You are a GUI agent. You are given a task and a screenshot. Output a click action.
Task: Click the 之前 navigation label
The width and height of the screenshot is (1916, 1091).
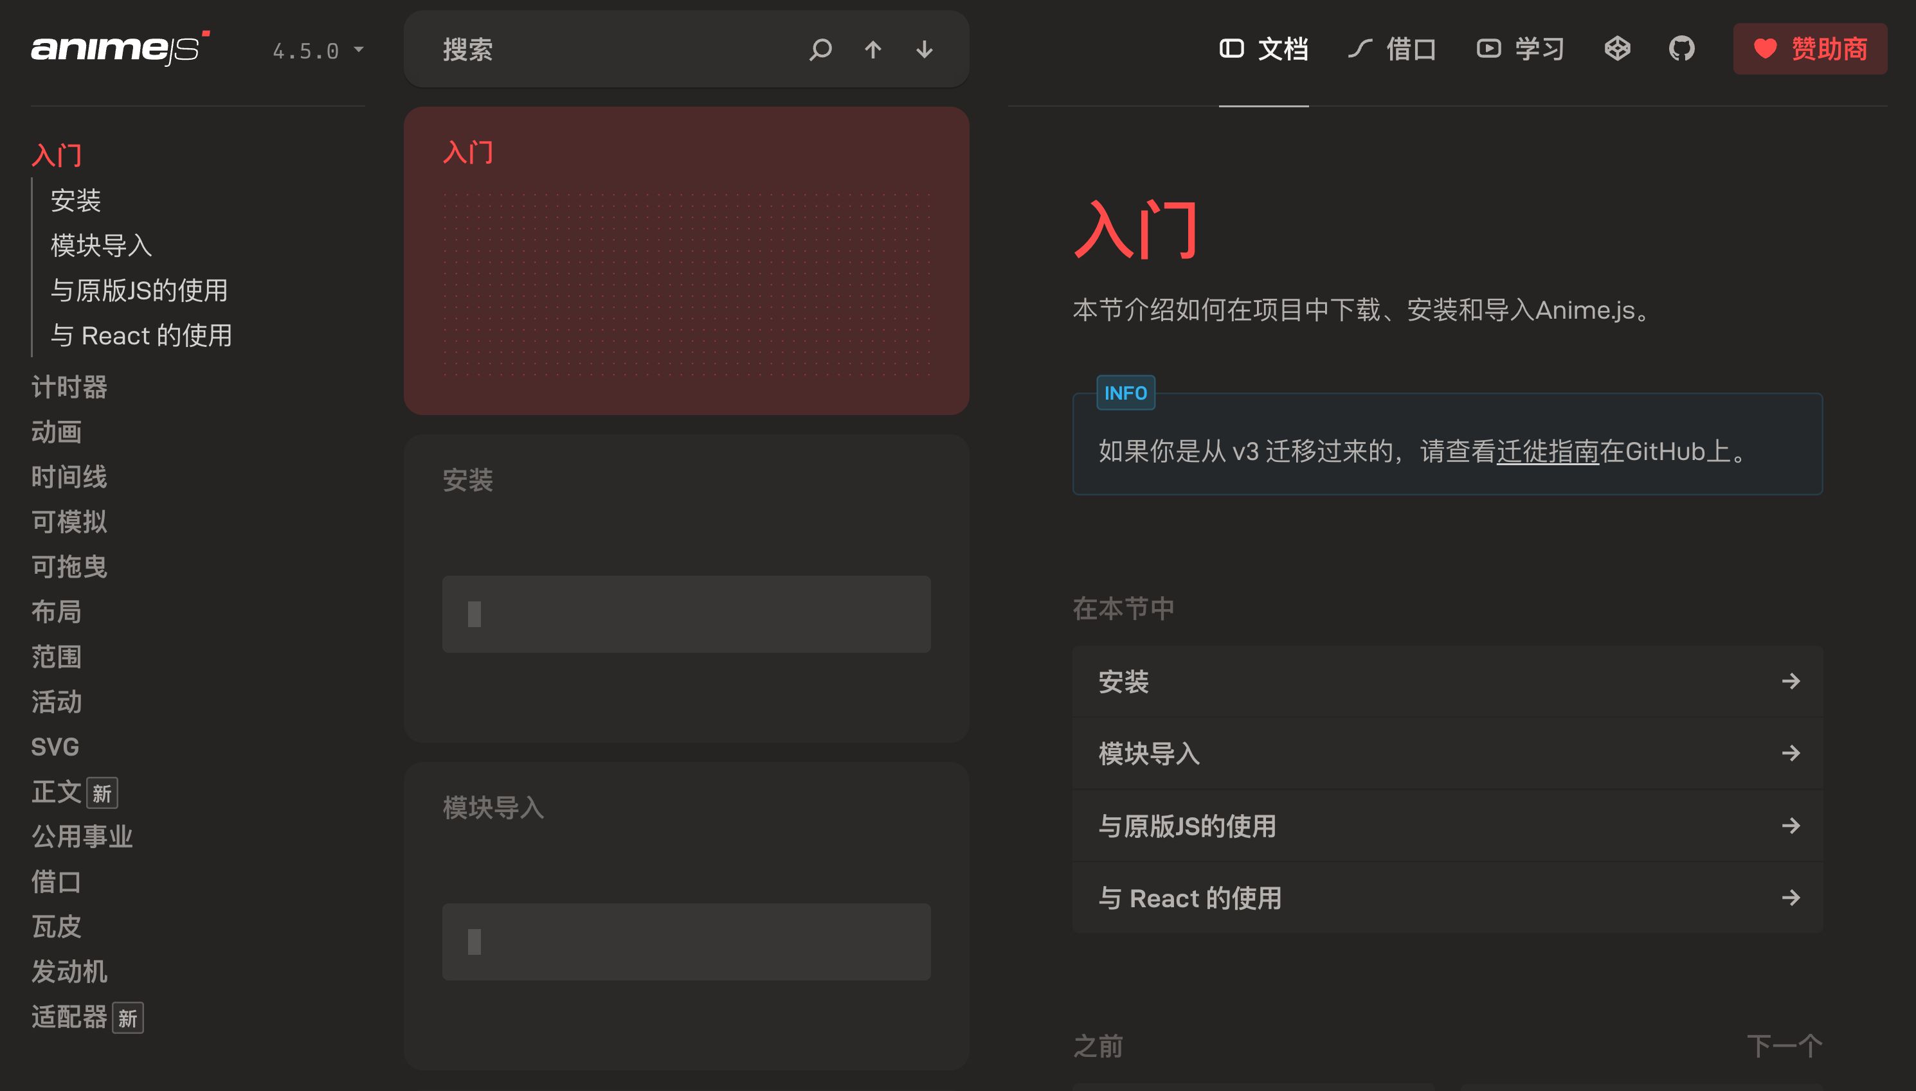(1098, 1046)
